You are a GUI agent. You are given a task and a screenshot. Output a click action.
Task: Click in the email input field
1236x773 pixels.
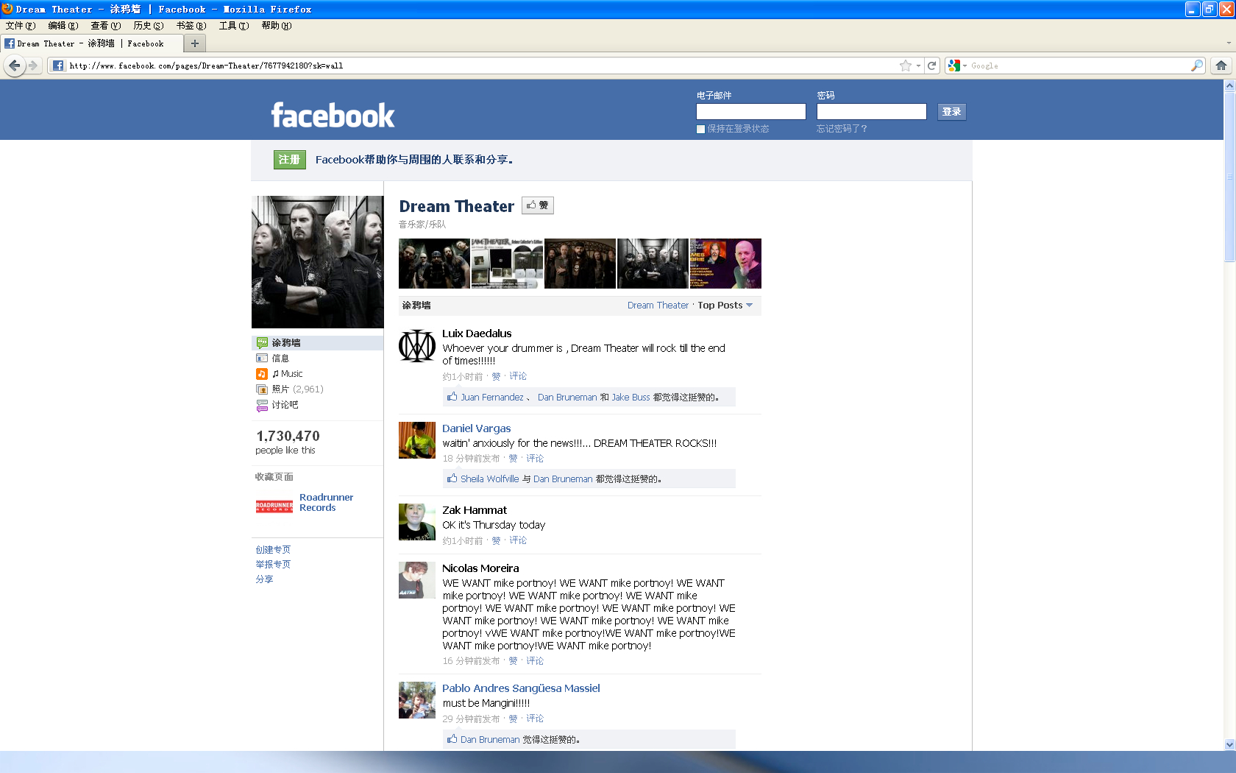pos(751,111)
